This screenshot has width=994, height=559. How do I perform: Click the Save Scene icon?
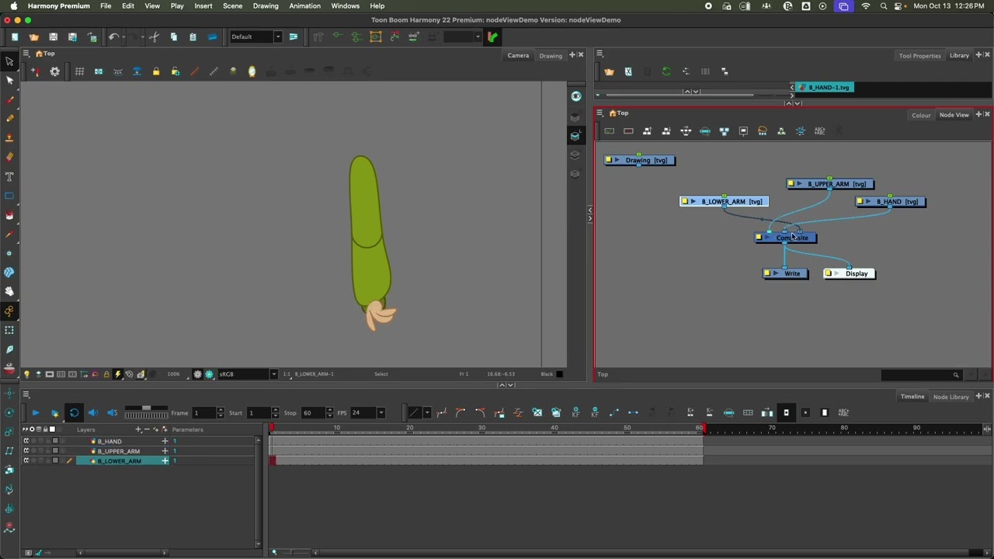(53, 36)
